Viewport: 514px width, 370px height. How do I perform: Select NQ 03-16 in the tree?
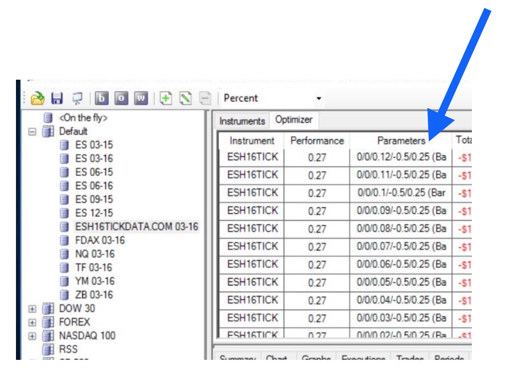click(x=95, y=254)
